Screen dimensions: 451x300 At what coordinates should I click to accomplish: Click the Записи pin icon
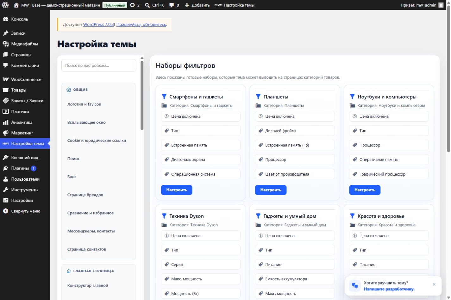tap(5, 33)
